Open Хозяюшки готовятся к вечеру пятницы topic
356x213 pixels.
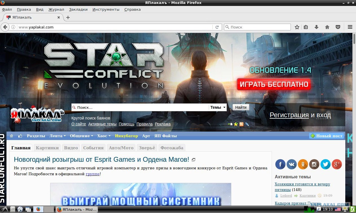(x=302, y=187)
